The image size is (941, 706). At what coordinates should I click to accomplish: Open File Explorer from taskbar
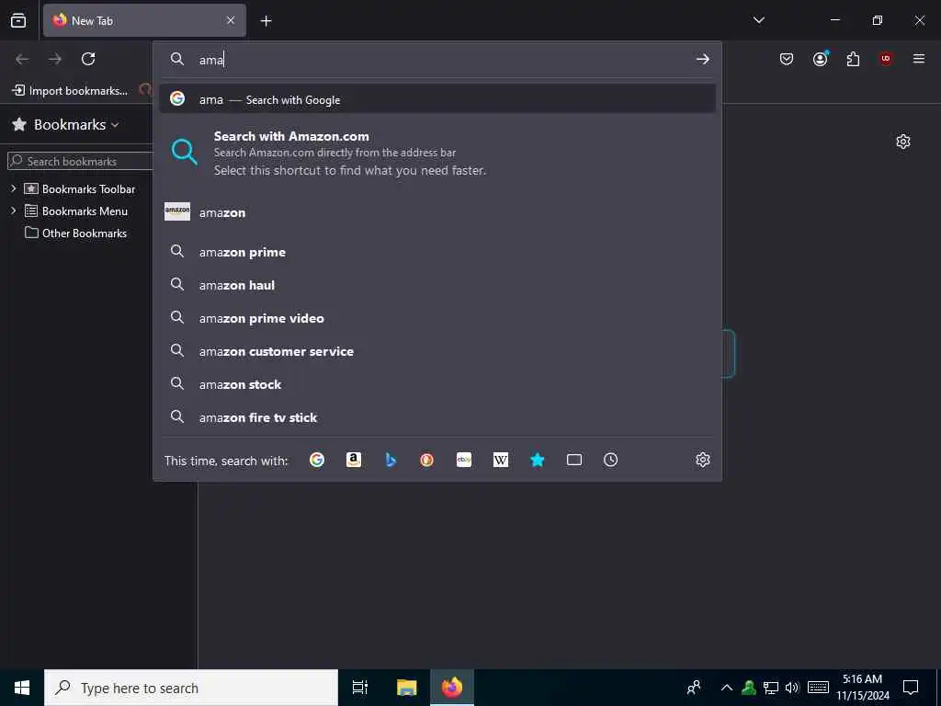[x=406, y=688]
